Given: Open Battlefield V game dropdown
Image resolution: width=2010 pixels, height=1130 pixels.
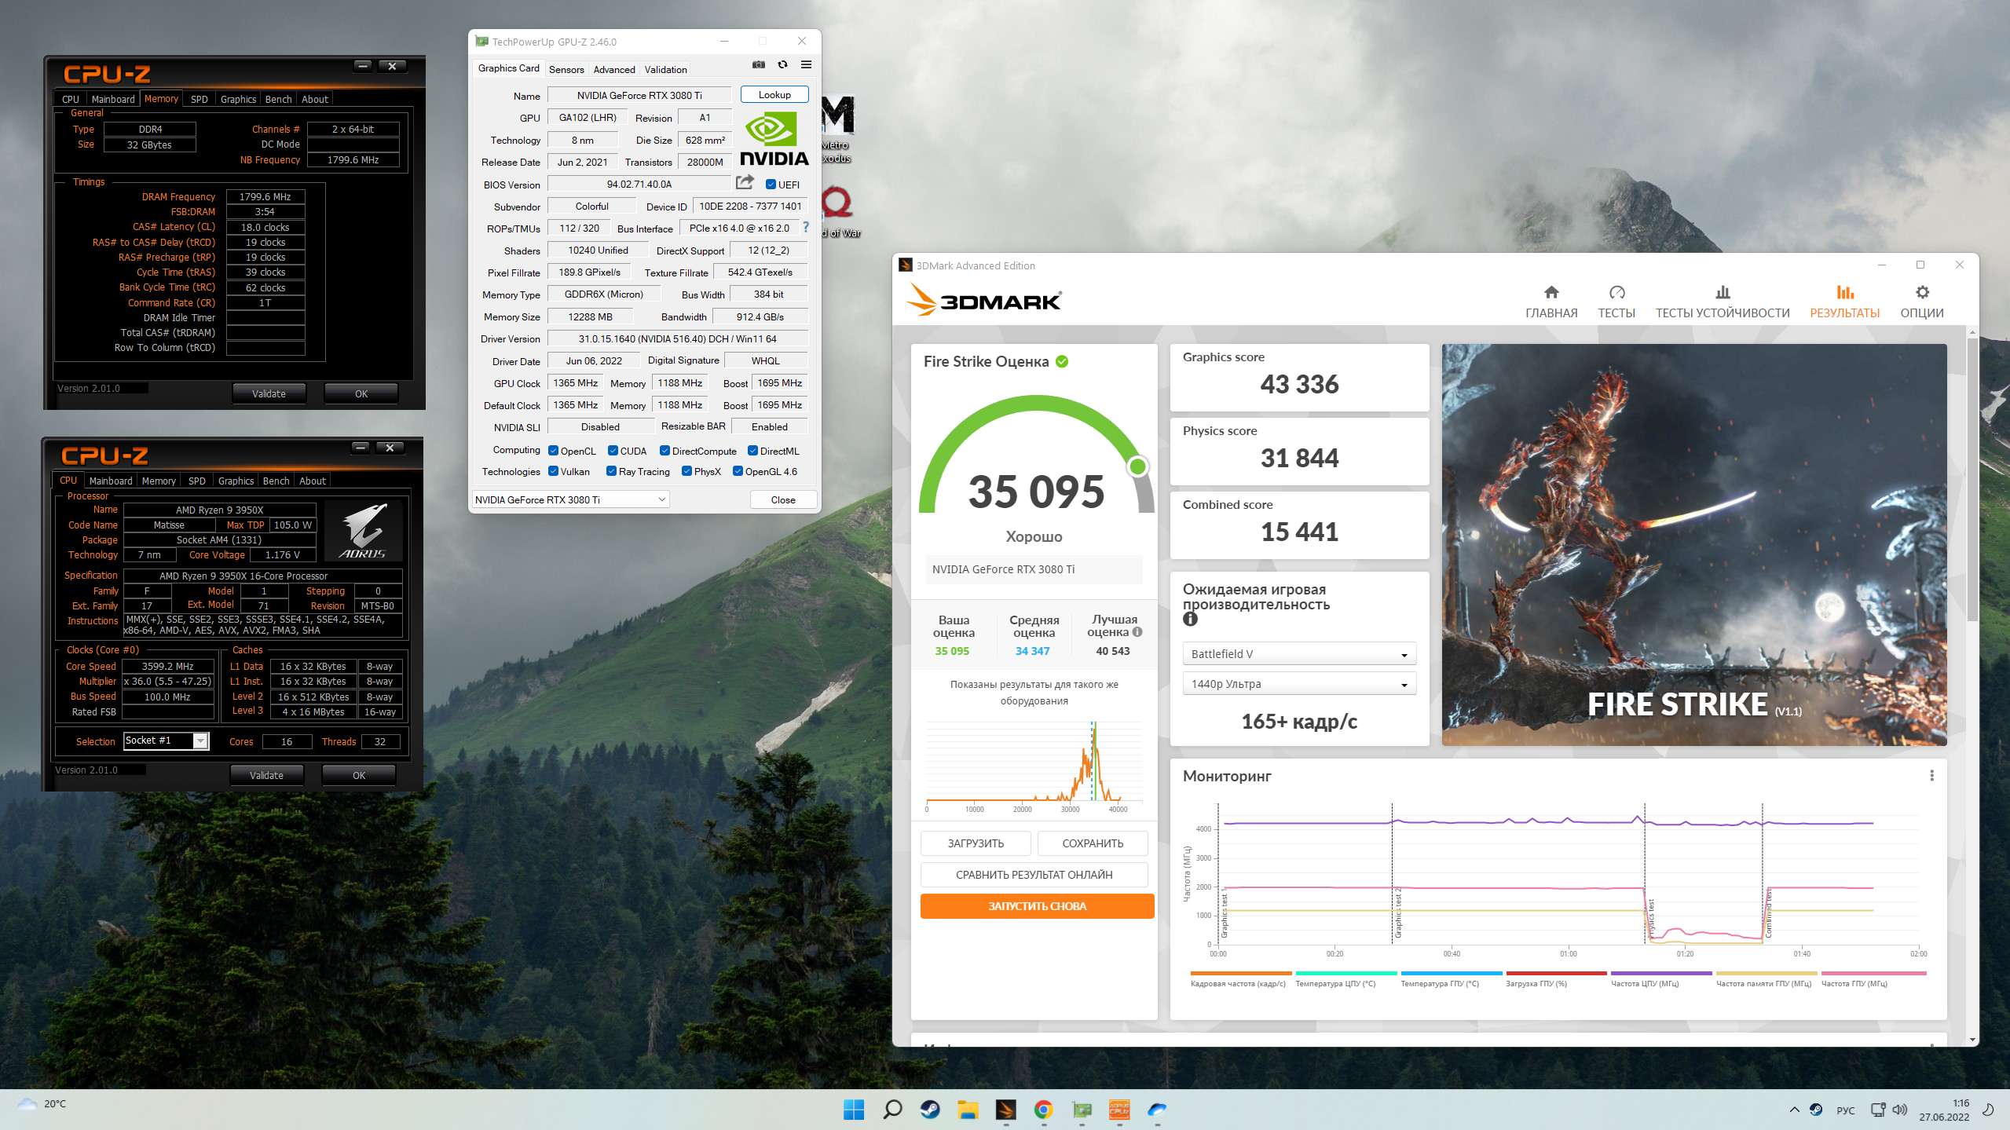Looking at the screenshot, I should pyautogui.click(x=1299, y=654).
